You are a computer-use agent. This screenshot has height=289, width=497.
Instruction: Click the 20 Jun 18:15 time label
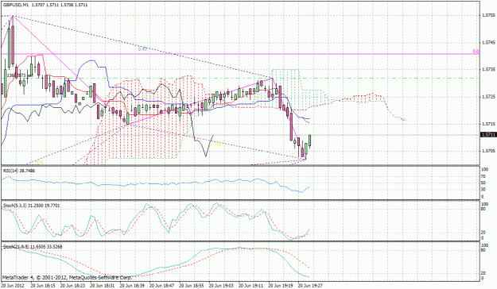tap(42, 286)
